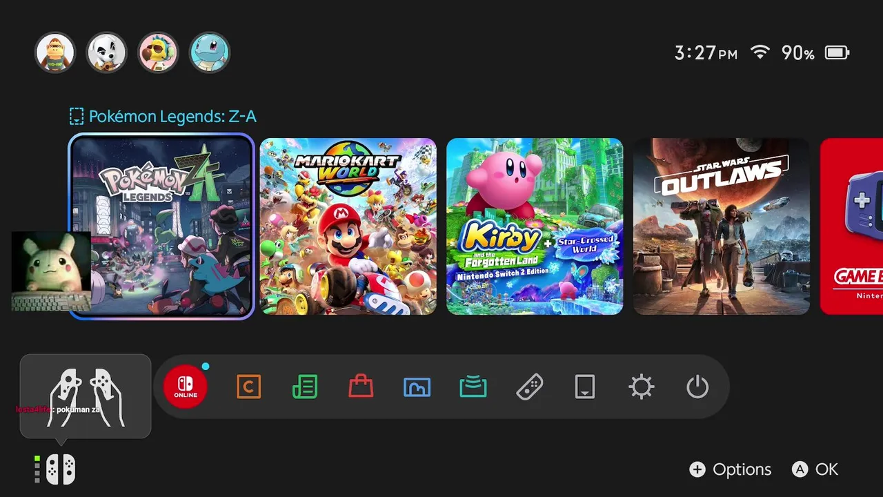The height and width of the screenshot is (497, 883).
Task: Open GameChat orange C icon
Action: tap(248, 387)
